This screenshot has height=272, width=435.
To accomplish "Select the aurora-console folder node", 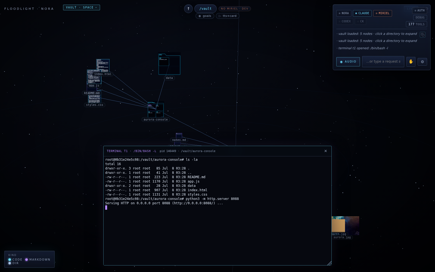I will (x=156, y=110).
